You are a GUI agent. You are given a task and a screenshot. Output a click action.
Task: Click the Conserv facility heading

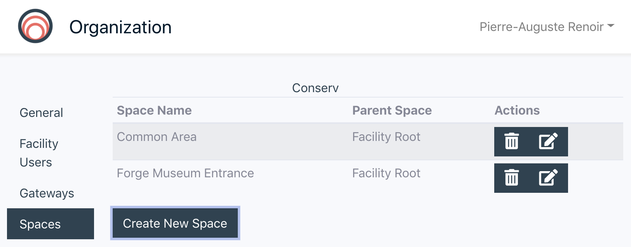pyautogui.click(x=315, y=88)
